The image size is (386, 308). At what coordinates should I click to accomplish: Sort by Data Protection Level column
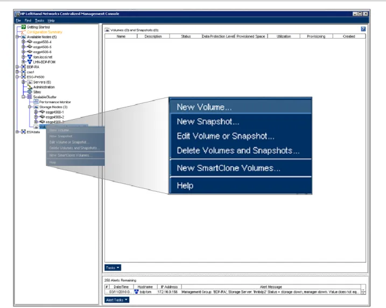coord(219,36)
